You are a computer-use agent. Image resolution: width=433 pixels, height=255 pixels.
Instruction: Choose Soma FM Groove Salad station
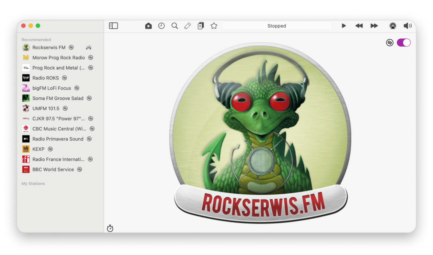58,98
